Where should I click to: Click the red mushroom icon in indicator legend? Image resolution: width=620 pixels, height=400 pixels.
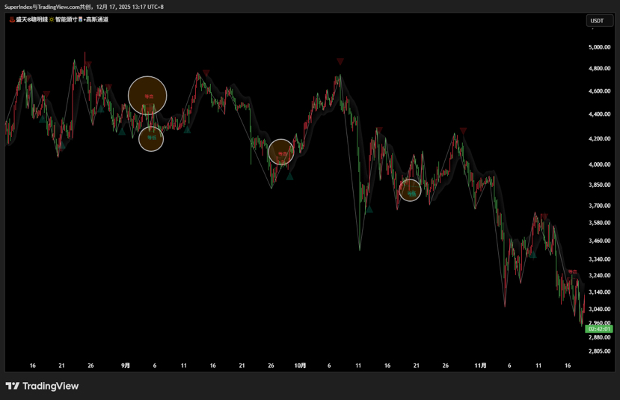point(11,19)
